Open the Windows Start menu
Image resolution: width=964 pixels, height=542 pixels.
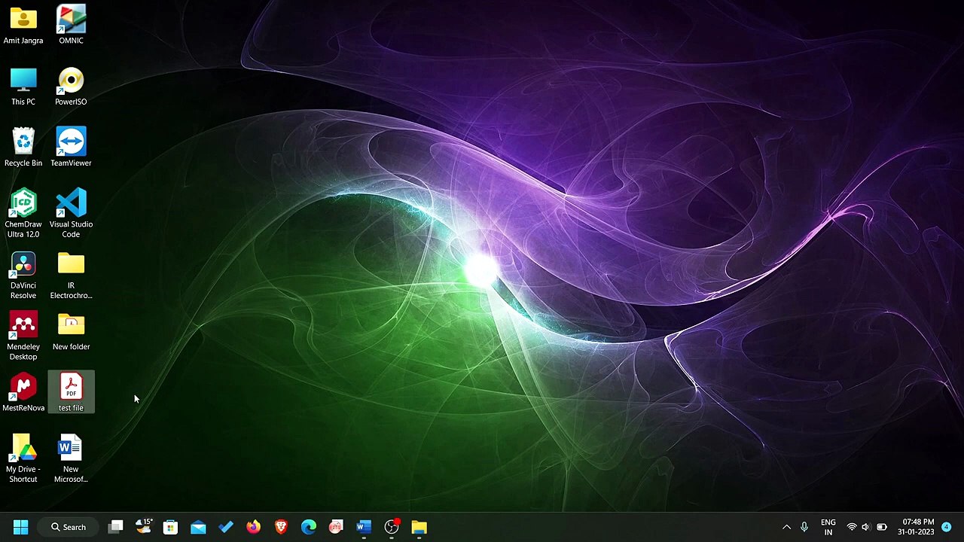click(x=20, y=527)
